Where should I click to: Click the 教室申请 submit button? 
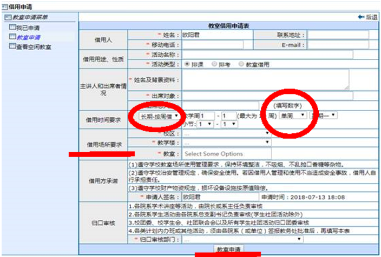pyautogui.click(x=229, y=249)
